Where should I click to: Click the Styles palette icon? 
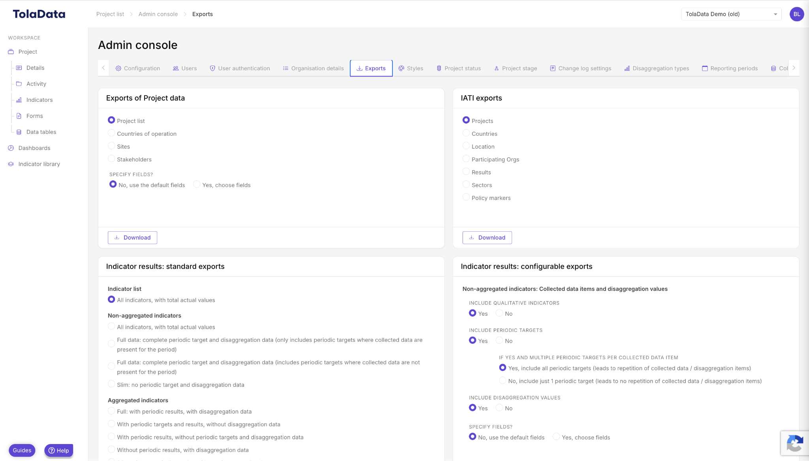(401, 68)
